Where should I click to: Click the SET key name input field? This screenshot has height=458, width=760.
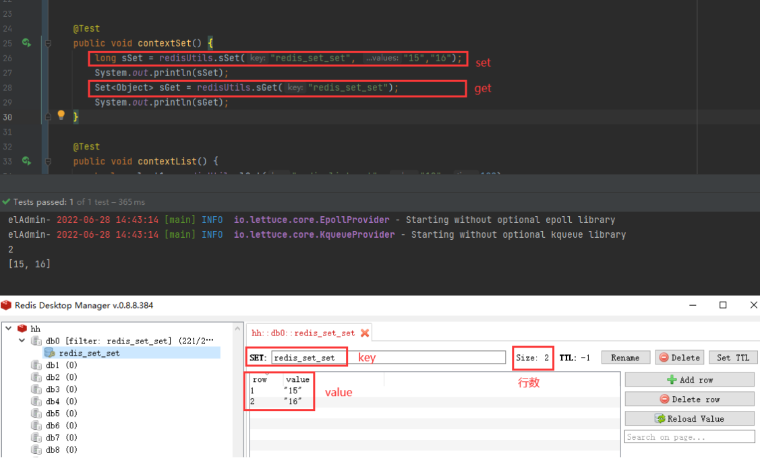point(388,358)
